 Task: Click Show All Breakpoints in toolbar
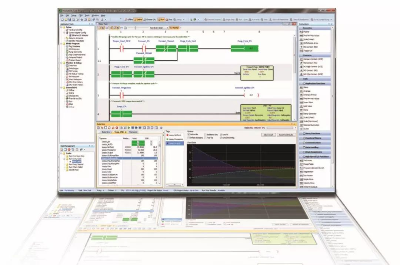tap(279, 19)
